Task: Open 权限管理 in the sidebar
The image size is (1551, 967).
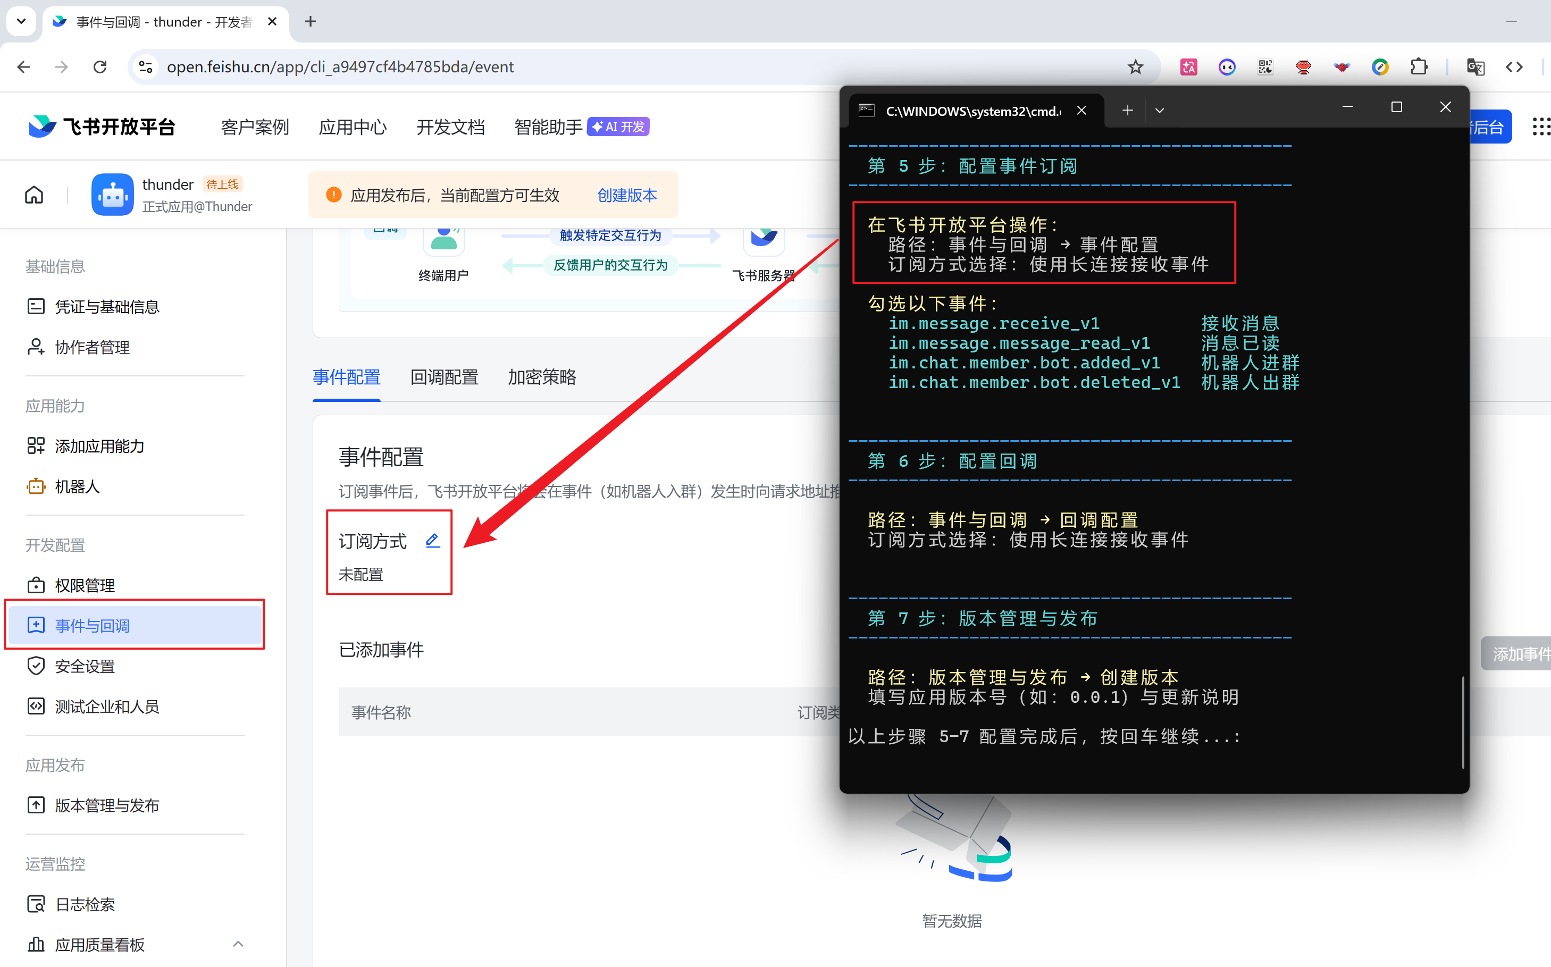Action: click(85, 585)
